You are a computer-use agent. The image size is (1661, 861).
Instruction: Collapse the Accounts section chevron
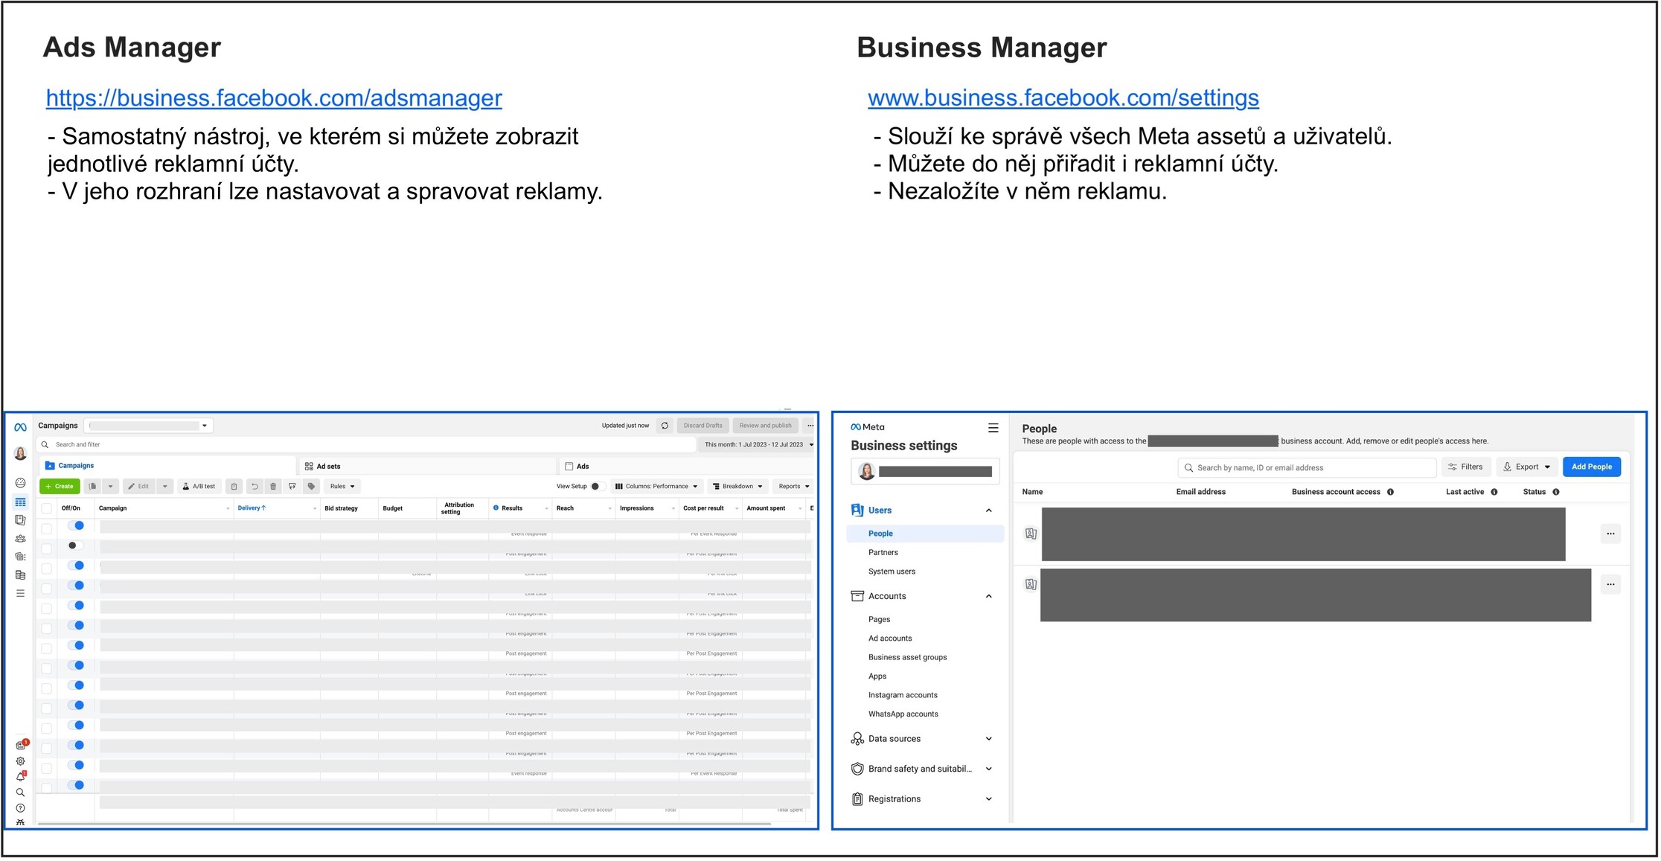click(988, 596)
